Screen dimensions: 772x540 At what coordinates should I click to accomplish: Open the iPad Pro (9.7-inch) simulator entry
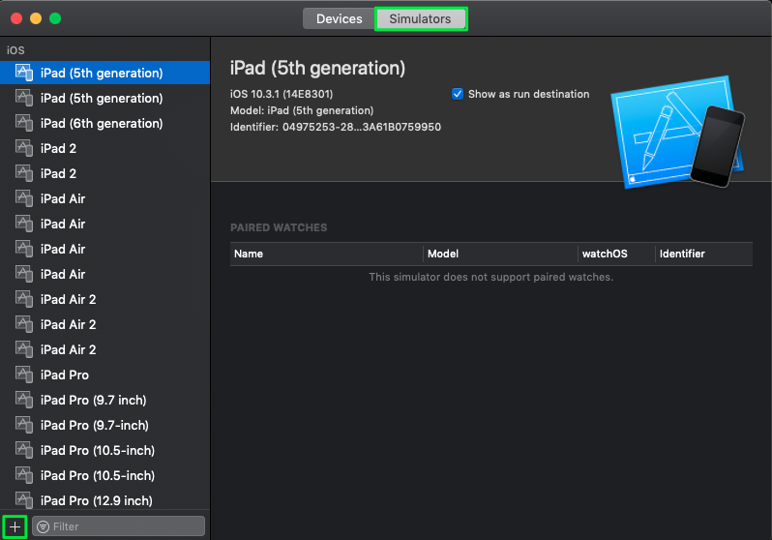coord(104,425)
